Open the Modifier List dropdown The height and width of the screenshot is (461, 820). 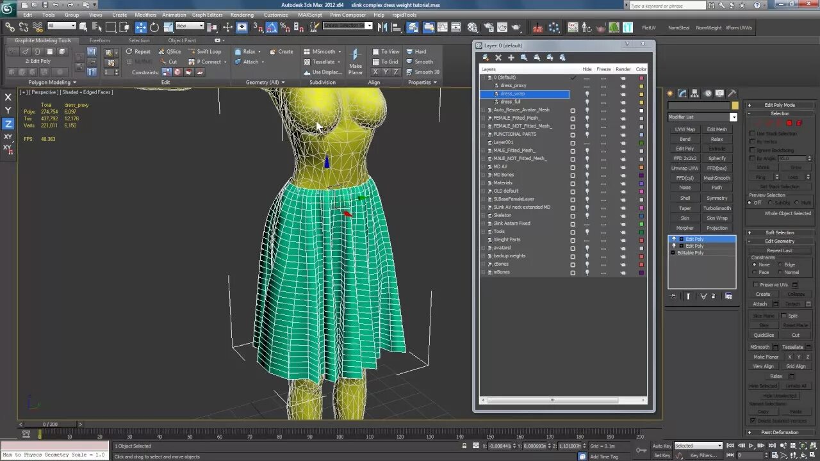tap(734, 117)
